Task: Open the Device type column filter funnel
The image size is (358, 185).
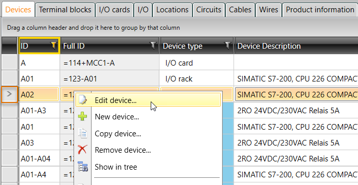Action: [x=227, y=46]
